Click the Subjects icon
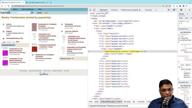 click(3, 31)
